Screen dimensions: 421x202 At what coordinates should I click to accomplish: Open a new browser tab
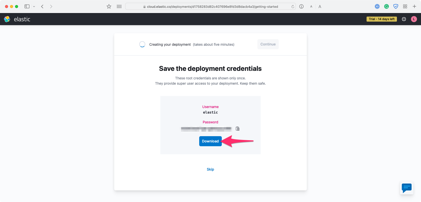pyautogui.click(x=414, y=7)
